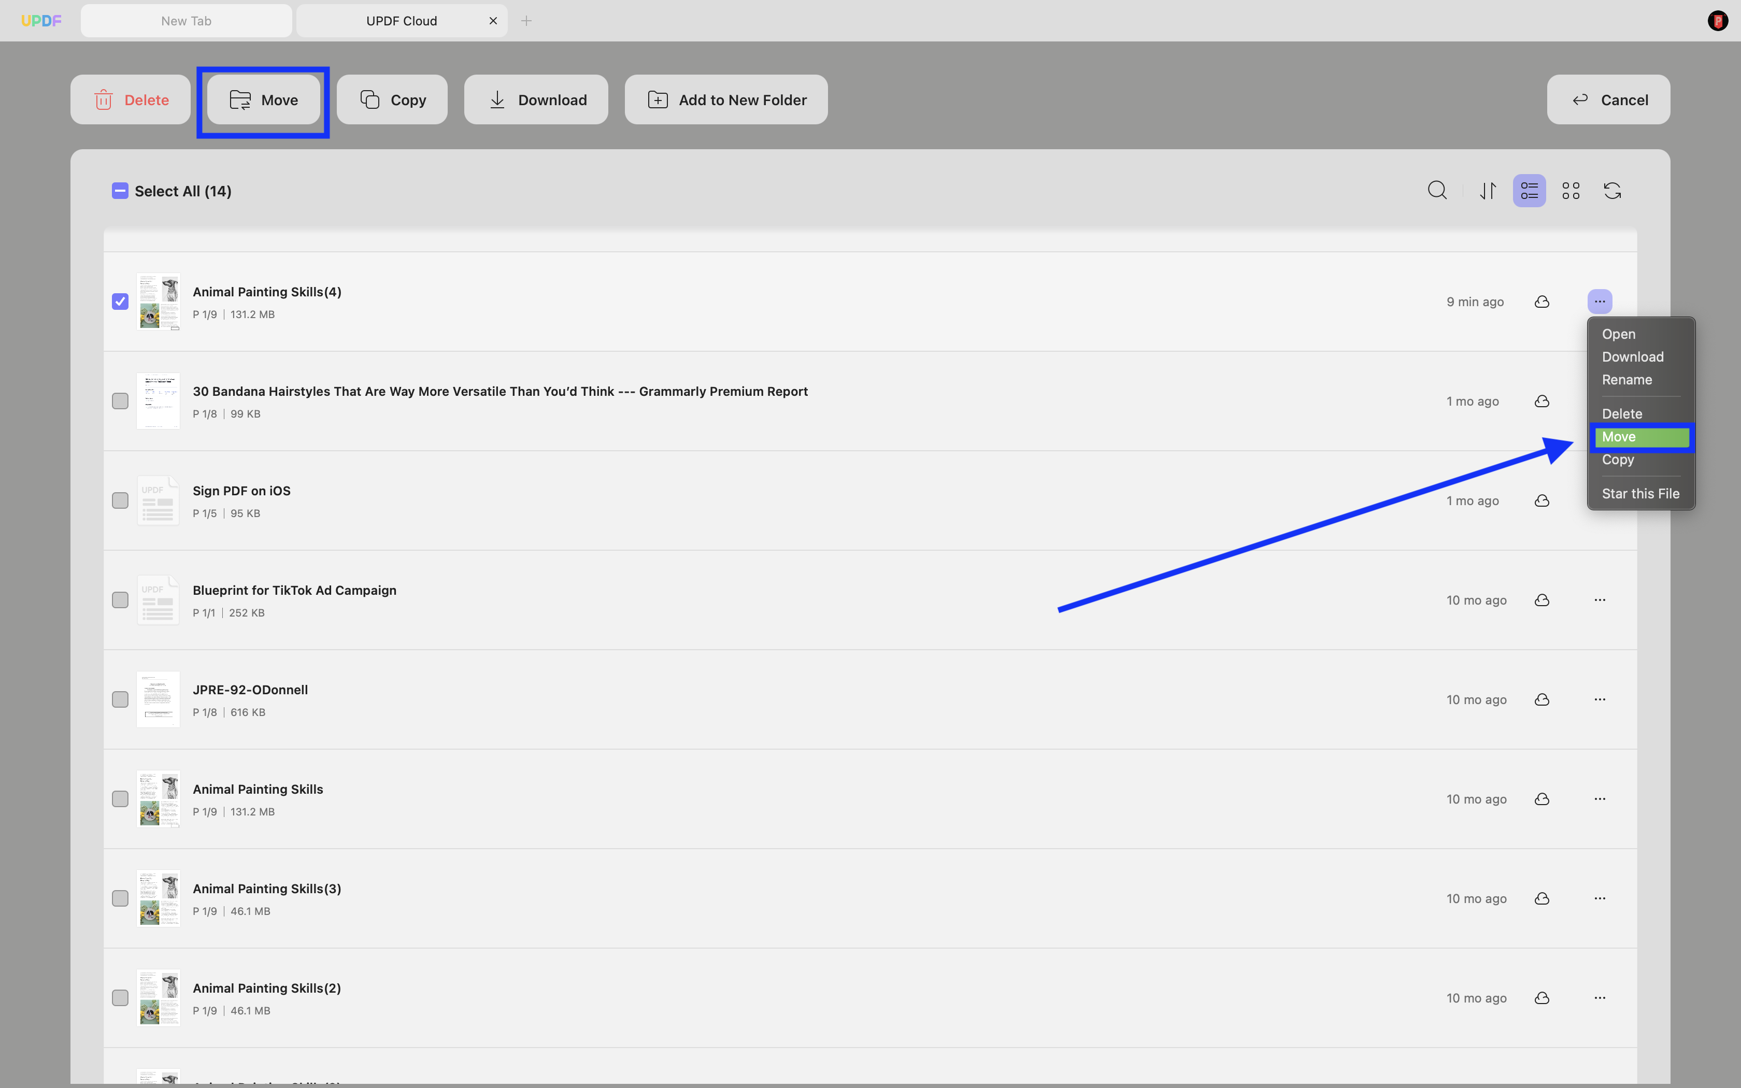Toggle the Select All checkbox
This screenshot has height=1088, width=1741.
120,191
